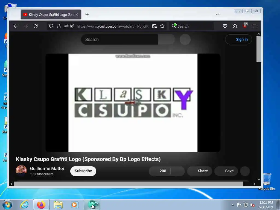
Task: Click the blocked autoplay icon in address bar
Action: [72, 26]
